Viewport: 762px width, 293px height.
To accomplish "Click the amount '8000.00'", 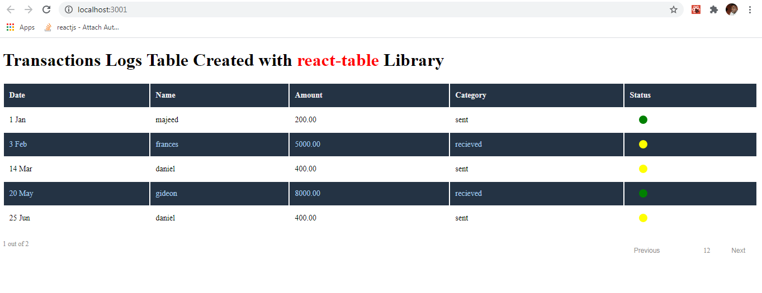I will (x=307, y=193).
